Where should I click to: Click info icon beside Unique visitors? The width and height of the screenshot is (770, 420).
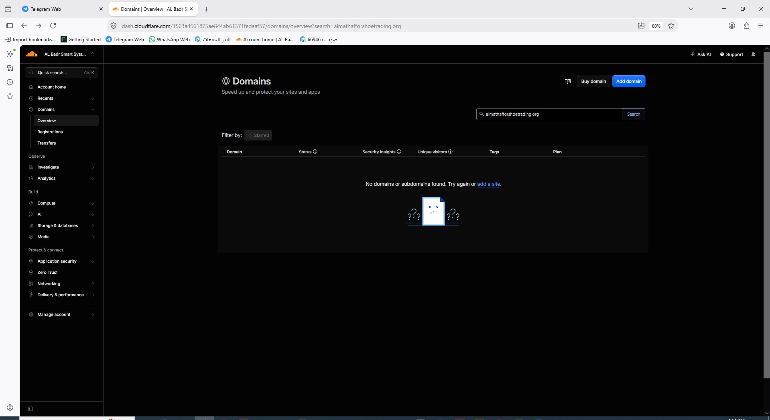(450, 152)
